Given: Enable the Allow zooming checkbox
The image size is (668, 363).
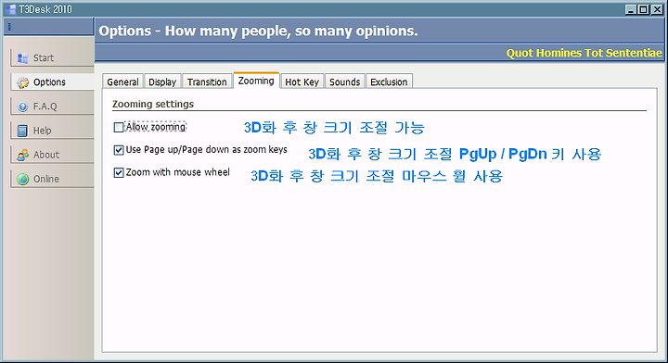Looking at the screenshot, I should point(119,127).
